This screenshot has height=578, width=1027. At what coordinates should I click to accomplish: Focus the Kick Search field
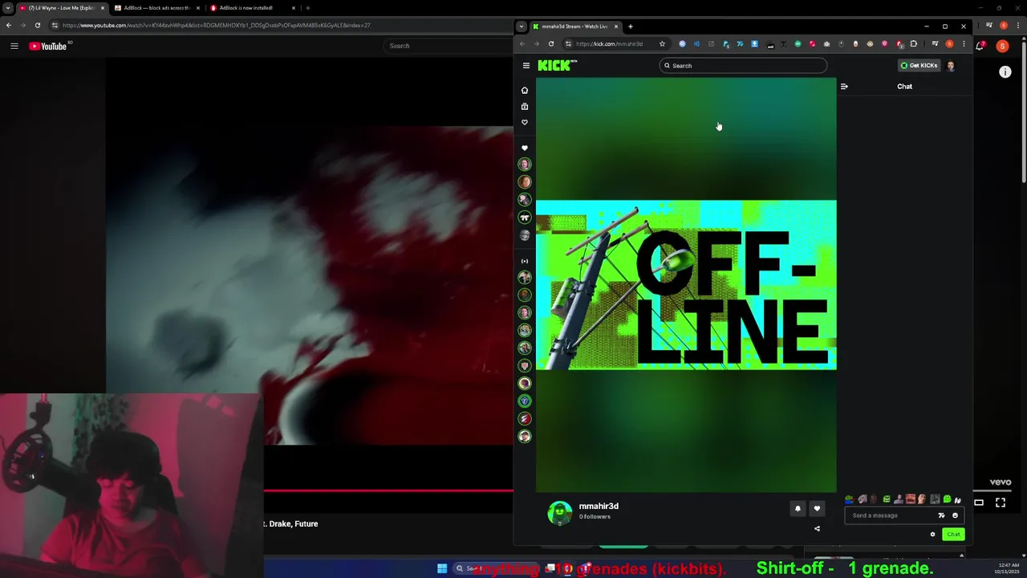[x=743, y=66]
